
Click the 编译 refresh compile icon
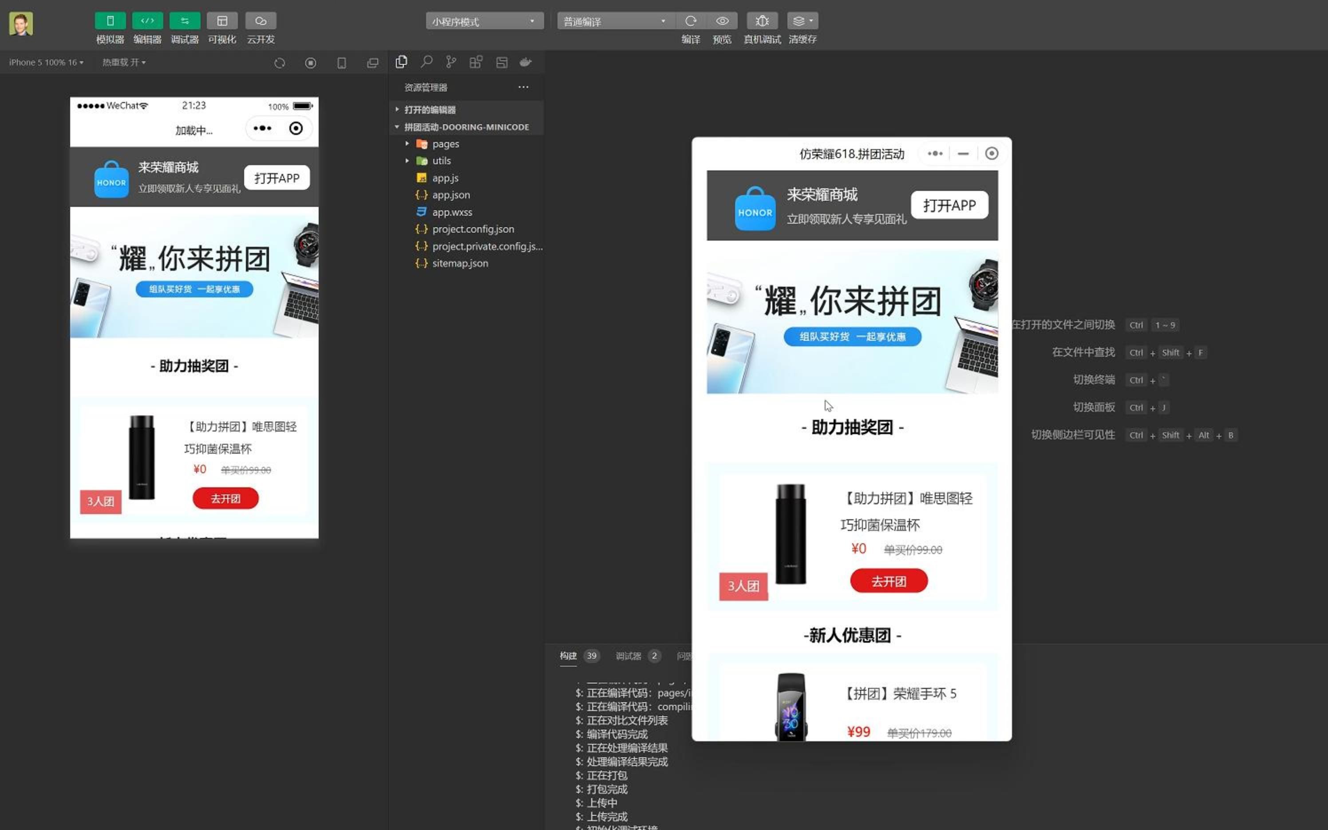coord(690,21)
